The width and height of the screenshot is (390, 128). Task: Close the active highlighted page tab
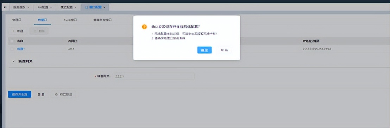click(x=104, y=7)
